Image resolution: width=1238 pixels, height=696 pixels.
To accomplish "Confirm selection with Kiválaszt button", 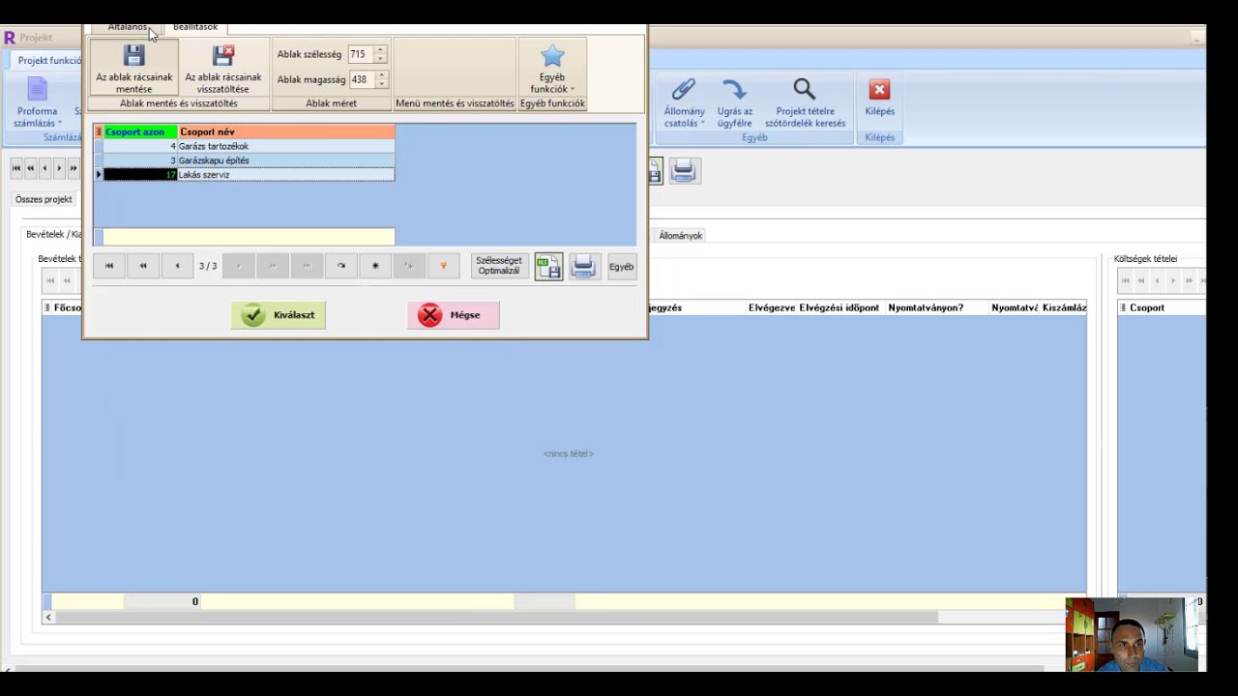I will coord(279,315).
